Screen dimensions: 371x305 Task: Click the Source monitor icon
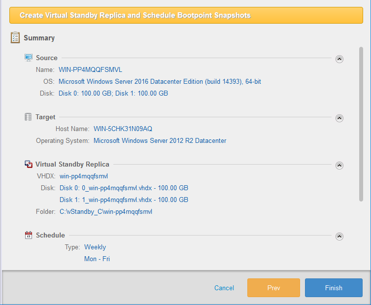pyautogui.click(x=29, y=58)
